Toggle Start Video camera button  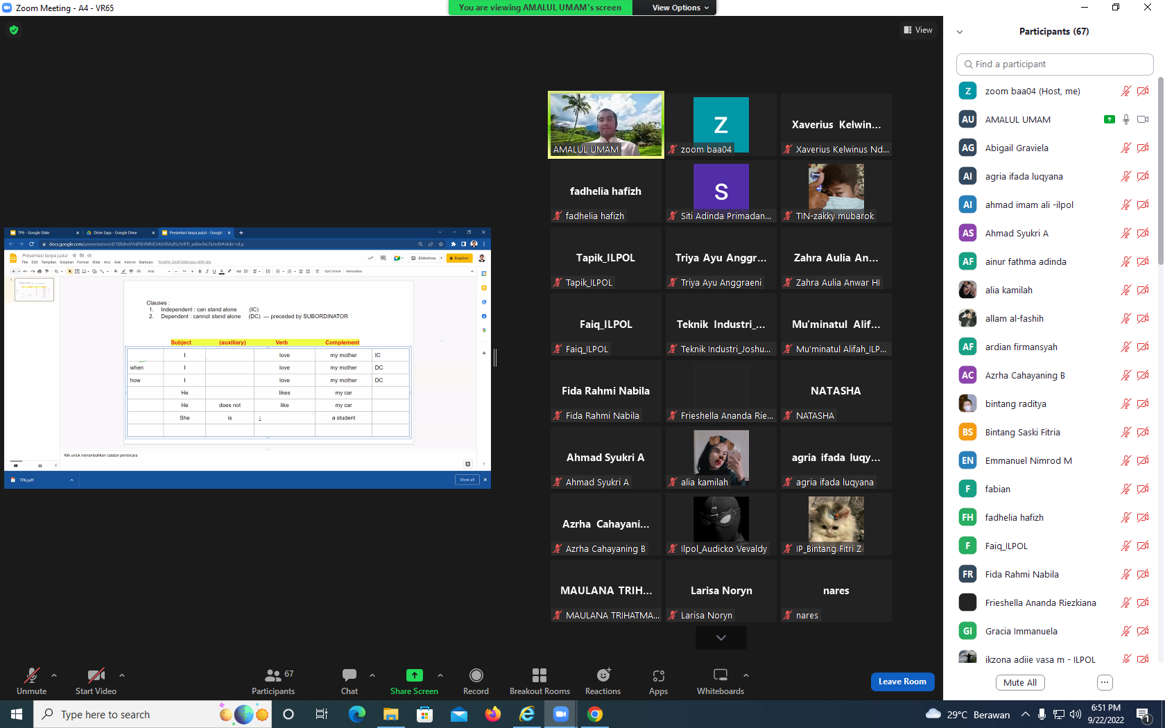point(96,675)
